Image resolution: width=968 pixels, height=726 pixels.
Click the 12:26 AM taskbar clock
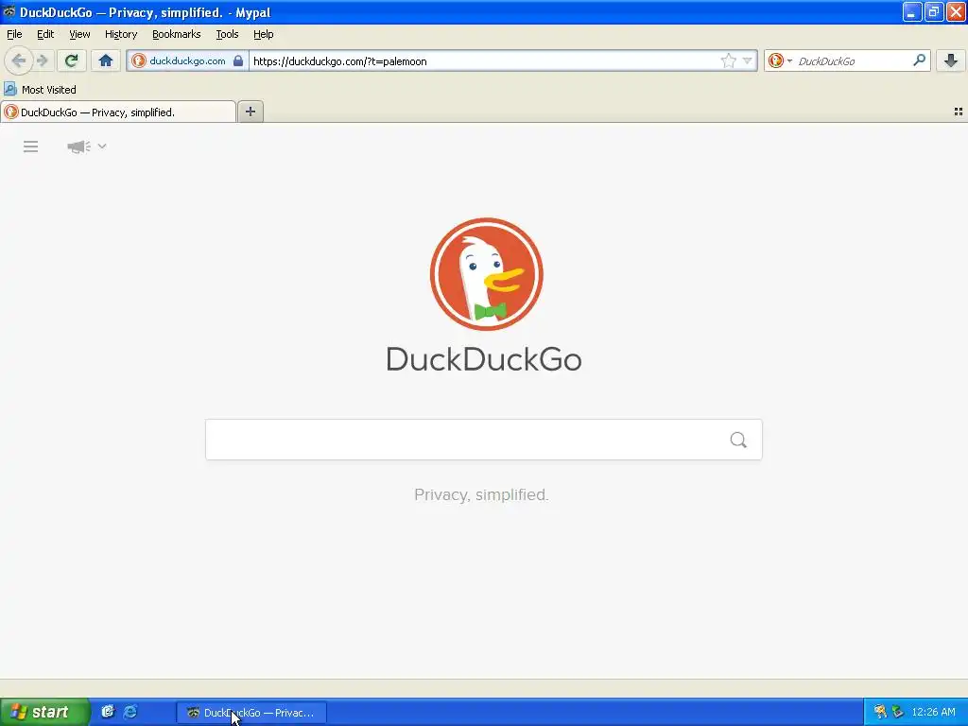pyautogui.click(x=933, y=712)
